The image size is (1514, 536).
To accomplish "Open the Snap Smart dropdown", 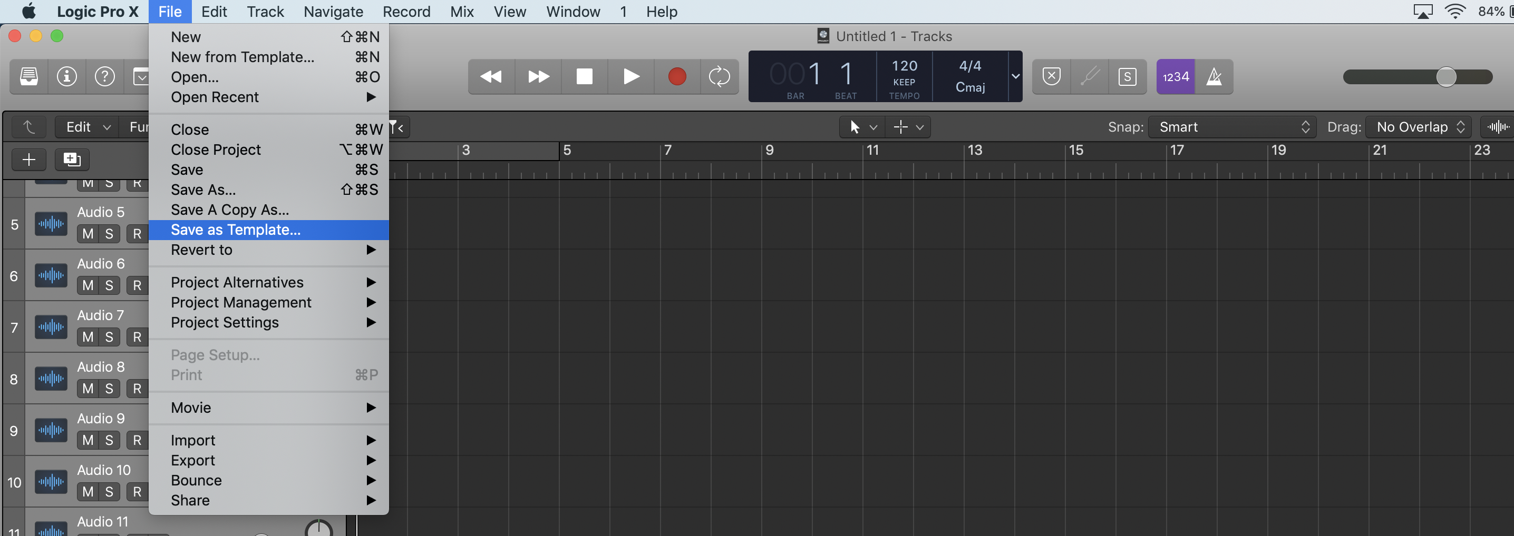I will (1232, 127).
